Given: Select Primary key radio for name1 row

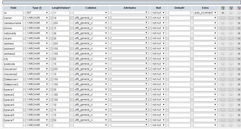Looking at the screenshot, I should coord(223,18).
